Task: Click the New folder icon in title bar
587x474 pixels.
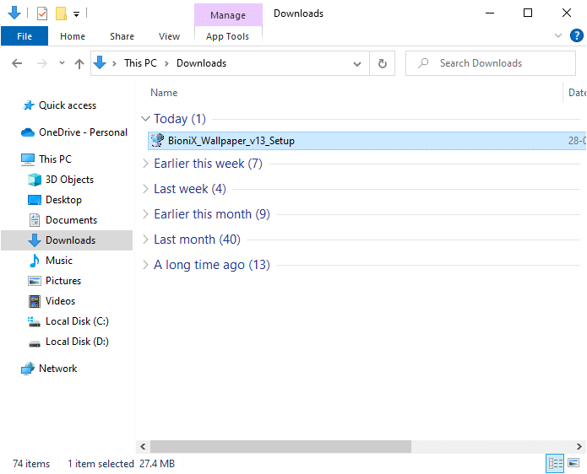Action: click(x=61, y=13)
